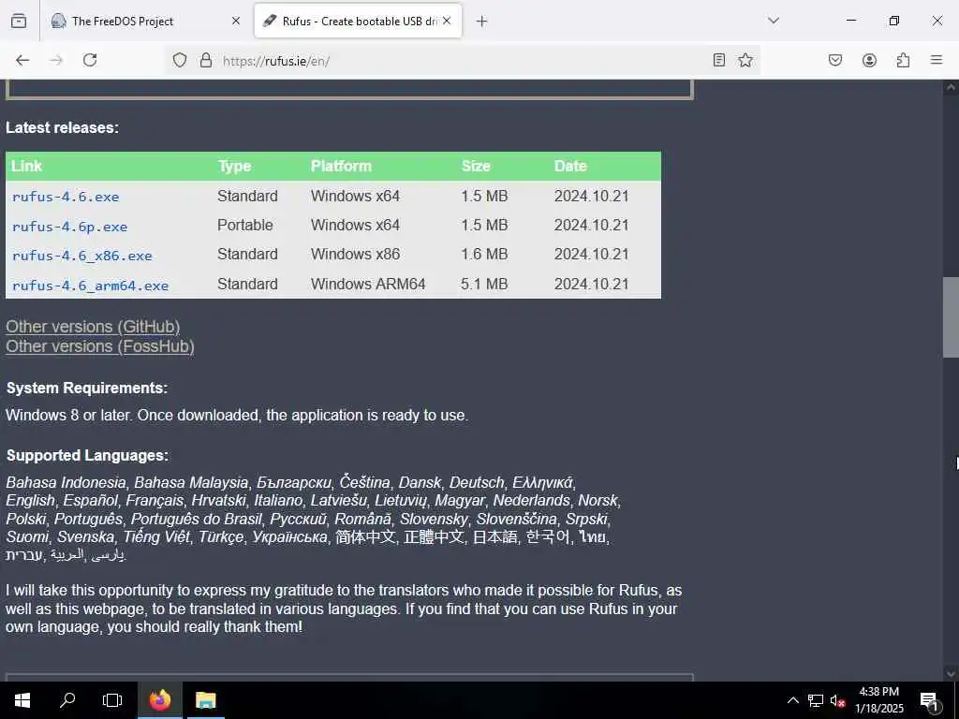Click scrollbar up arrow
Image resolution: width=959 pixels, height=719 pixels.
point(951,87)
